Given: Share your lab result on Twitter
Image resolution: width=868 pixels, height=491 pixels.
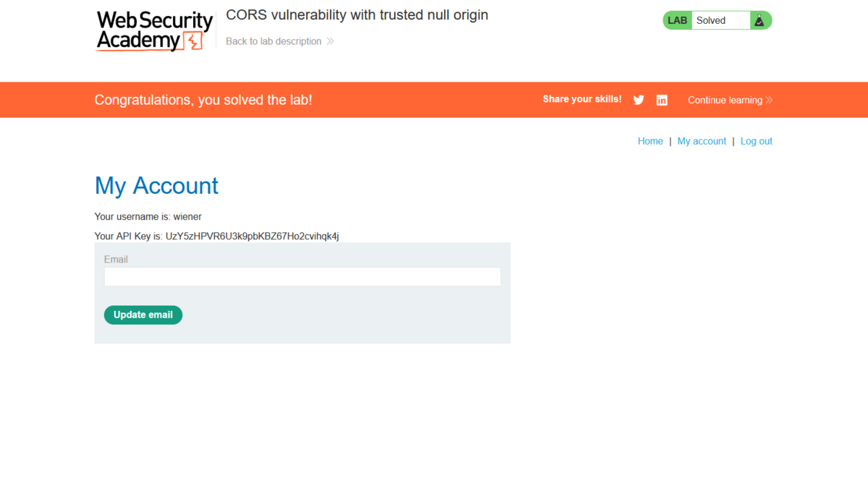Looking at the screenshot, I should click(639, 100).
